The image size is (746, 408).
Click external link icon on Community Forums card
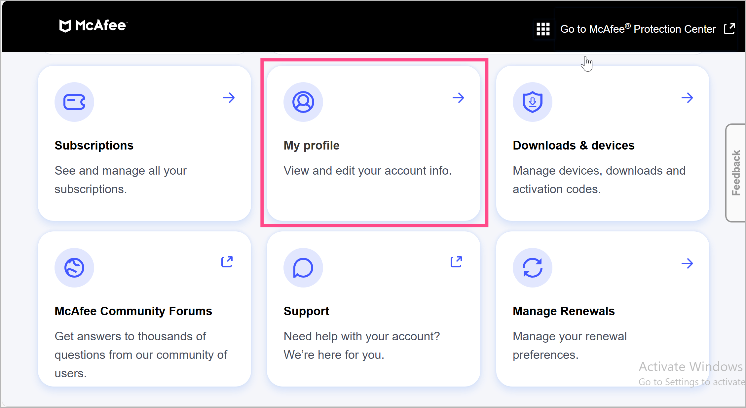[227, 262]
